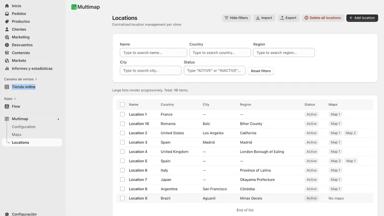
Task: Click 'Map 1' tag in Location 7 row
Action: [x=336, y=180]
